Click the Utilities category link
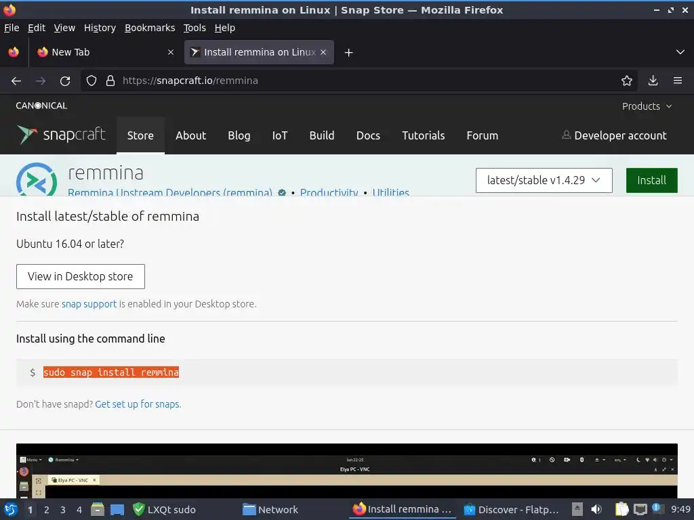This screenshot has width=694, height=520. [x=391, y=192]
